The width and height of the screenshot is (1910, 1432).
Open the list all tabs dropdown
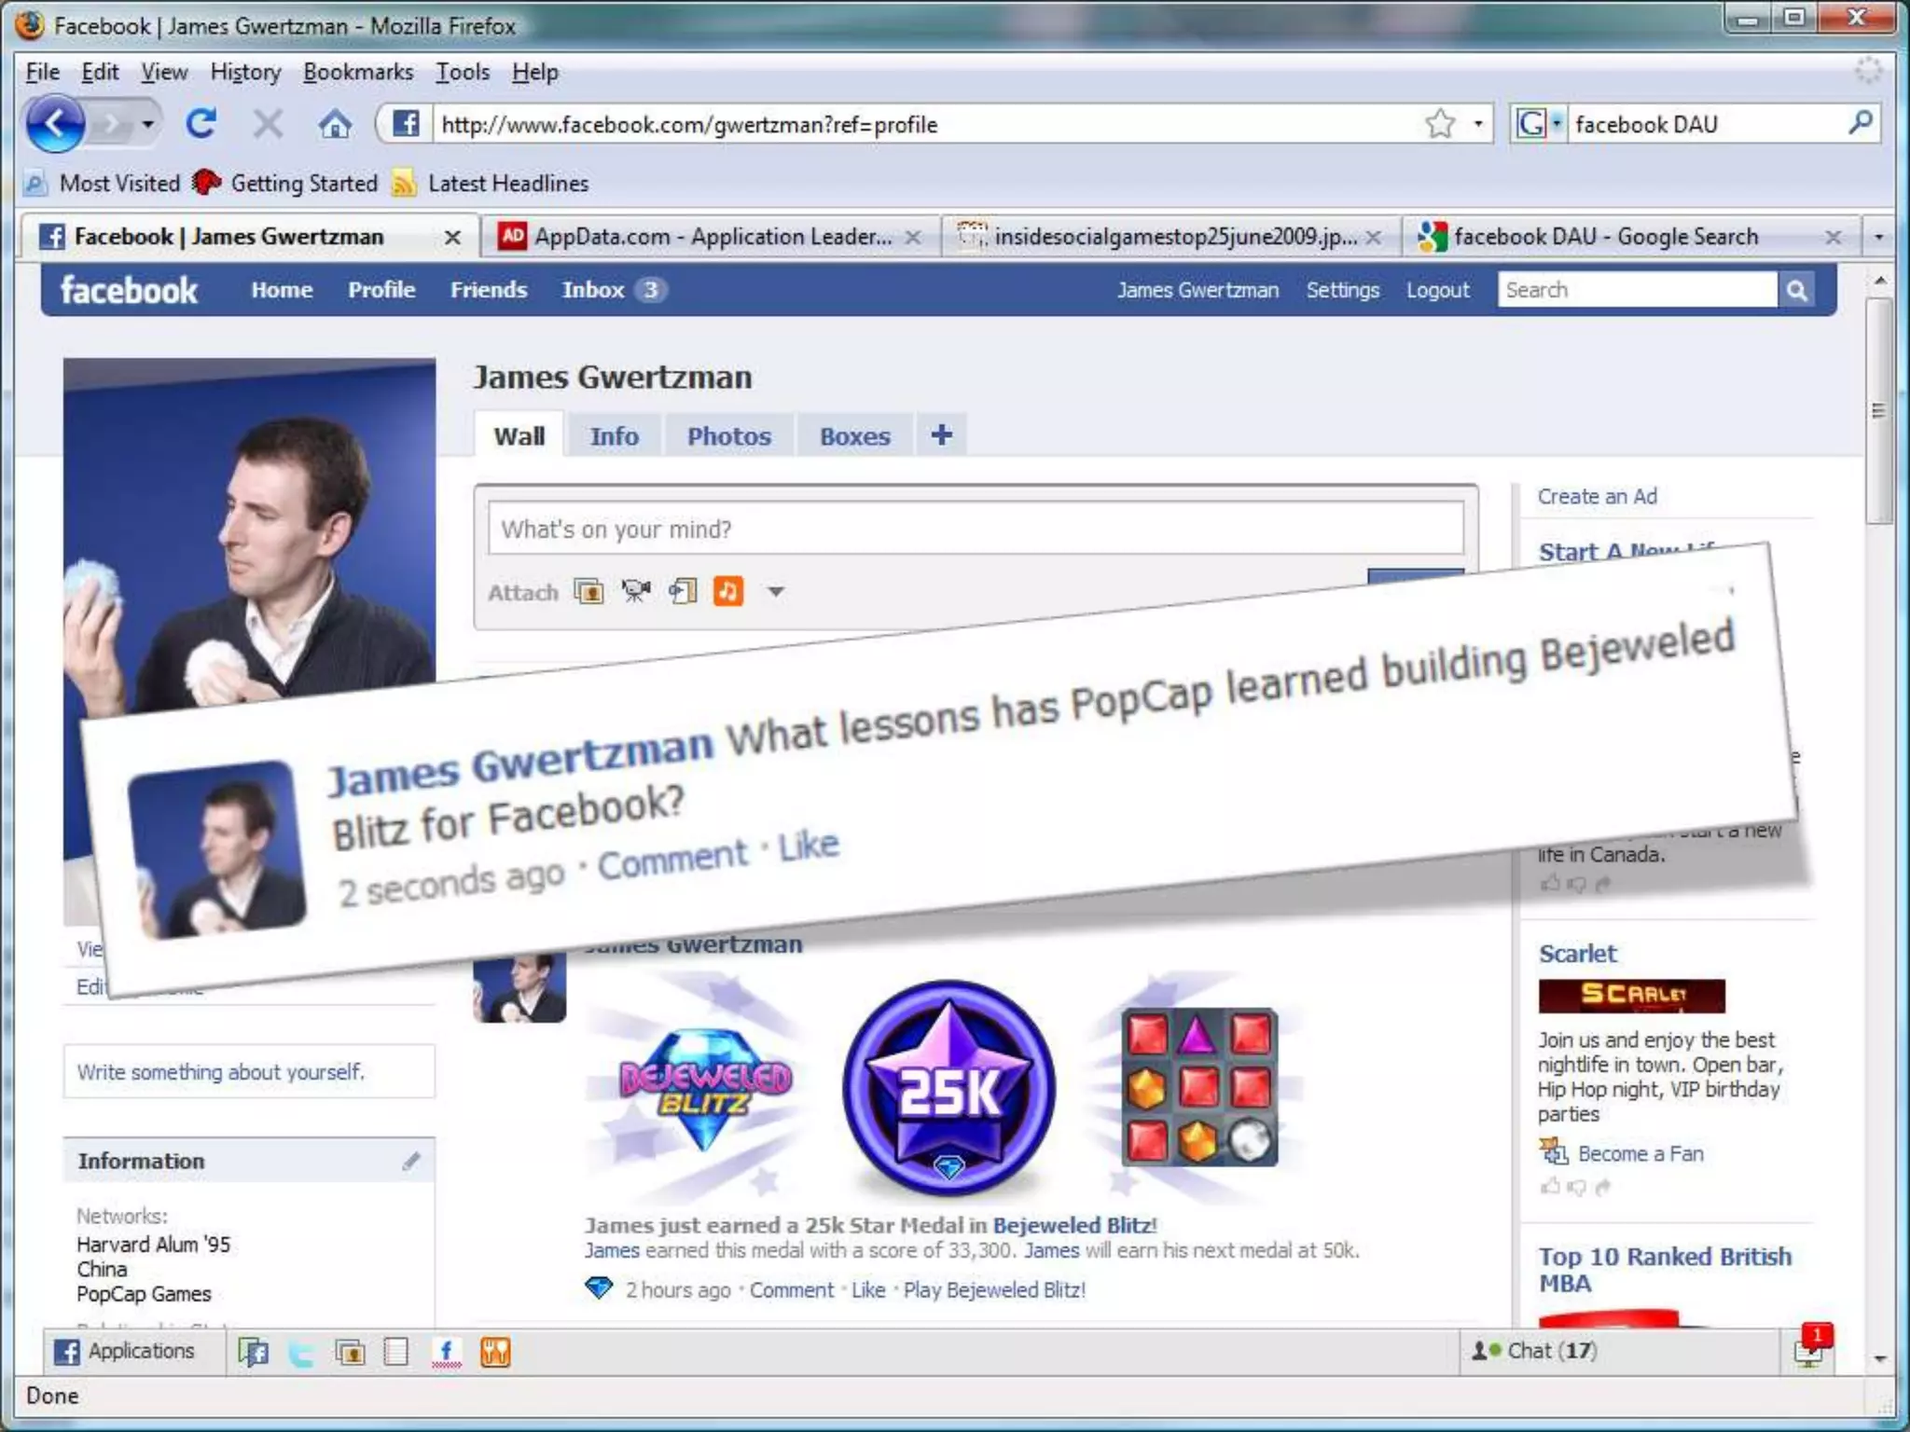click(1878, 237)
